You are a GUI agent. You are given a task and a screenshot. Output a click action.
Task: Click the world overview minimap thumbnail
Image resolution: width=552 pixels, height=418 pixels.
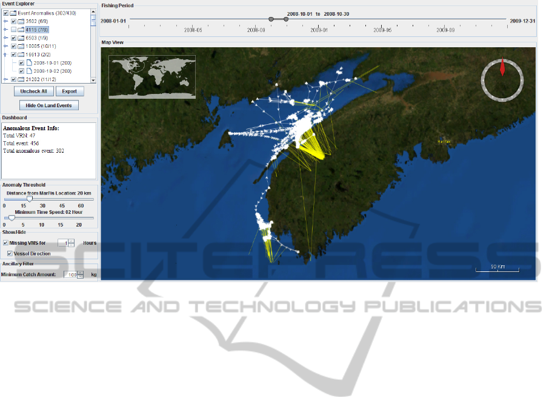tap(152, 76)
